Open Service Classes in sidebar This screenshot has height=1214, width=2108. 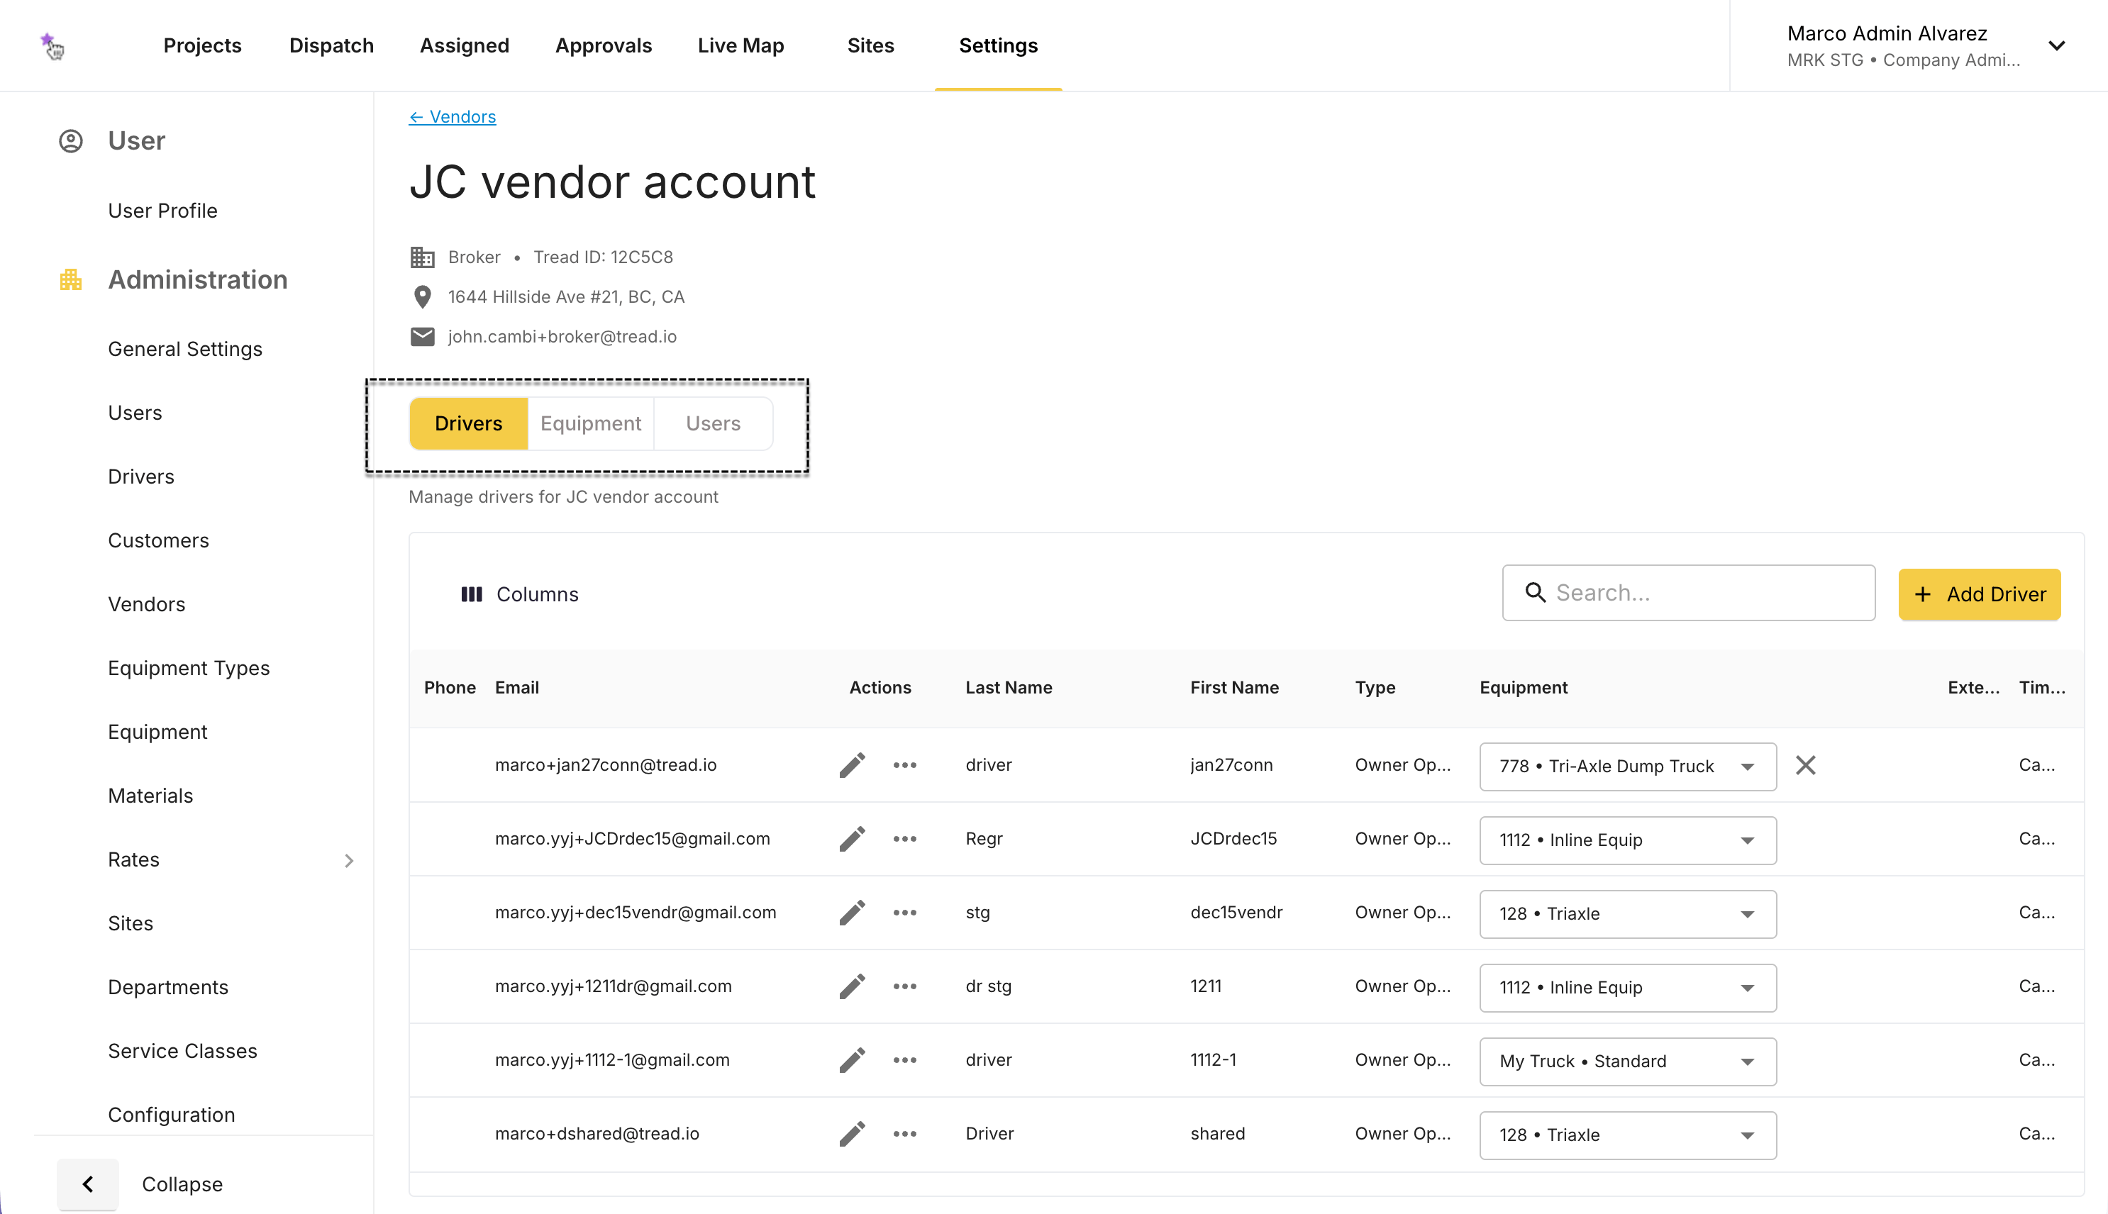point(182,1052)
